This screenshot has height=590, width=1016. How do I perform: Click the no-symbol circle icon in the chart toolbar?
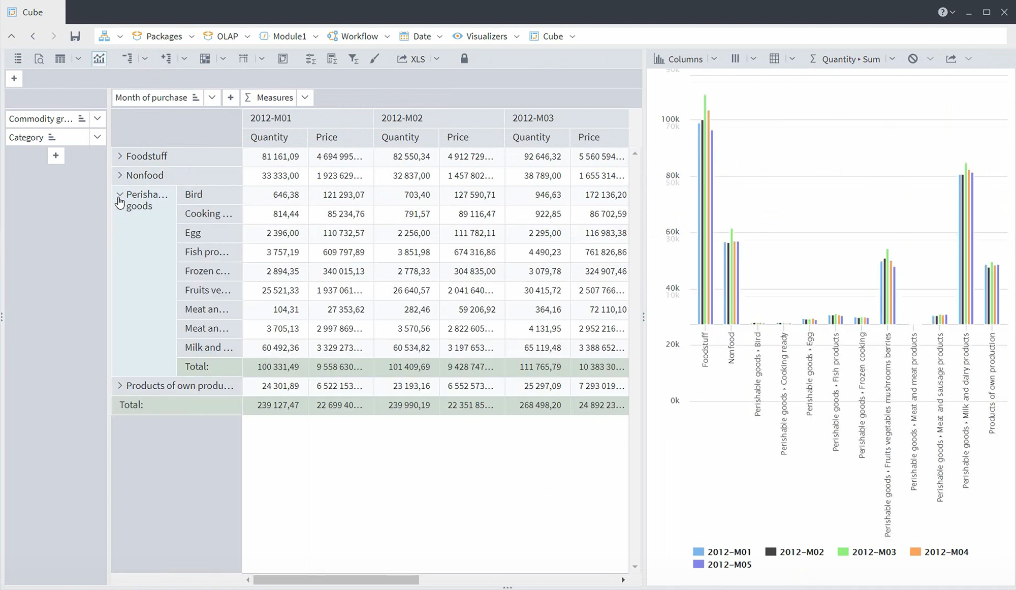[913, 59]
